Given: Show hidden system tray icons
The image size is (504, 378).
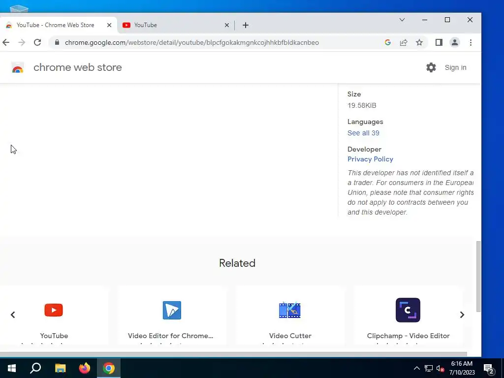Looking at the screenshot, I should (x=416, y=368).
